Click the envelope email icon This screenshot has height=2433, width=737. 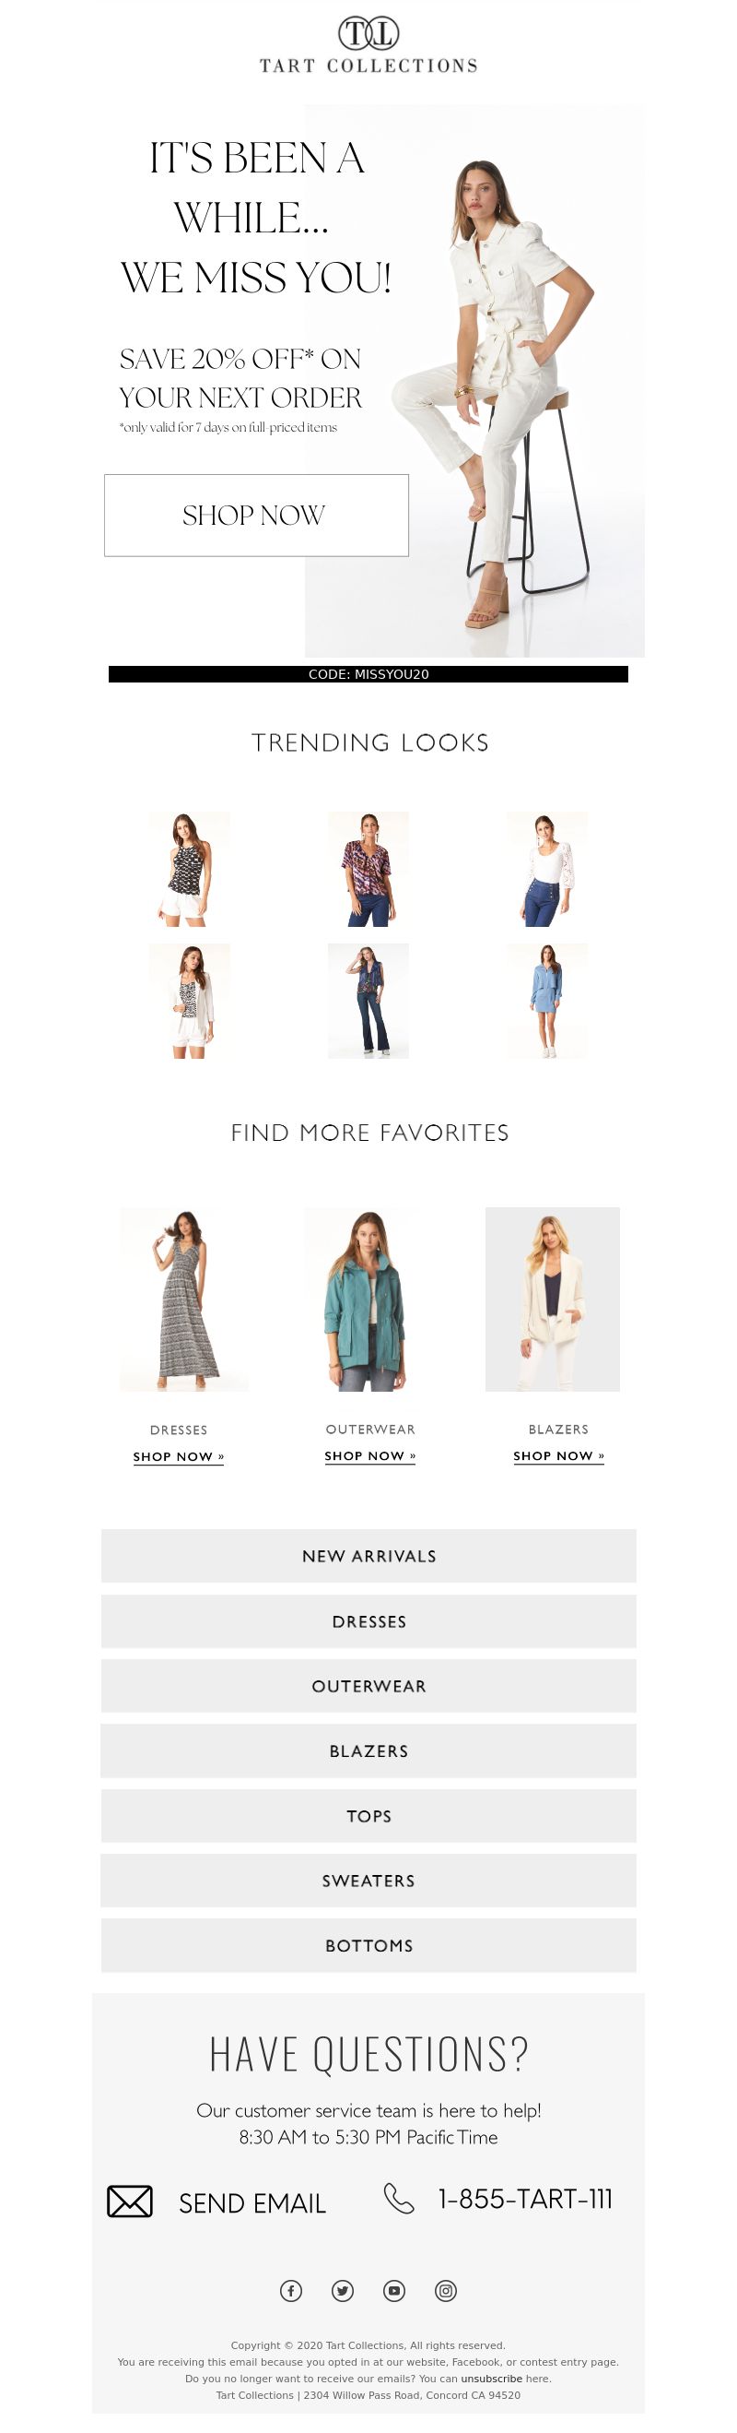(129, 2201)
